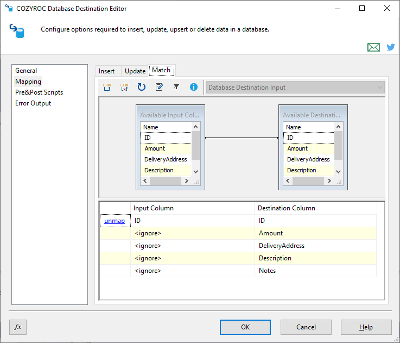
Task: Click Description destination cell in mapping grid
Action: coord(316,258)
